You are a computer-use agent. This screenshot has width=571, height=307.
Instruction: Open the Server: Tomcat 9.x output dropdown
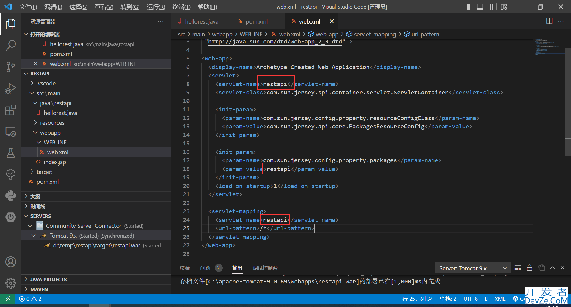(x=473, y=268)
